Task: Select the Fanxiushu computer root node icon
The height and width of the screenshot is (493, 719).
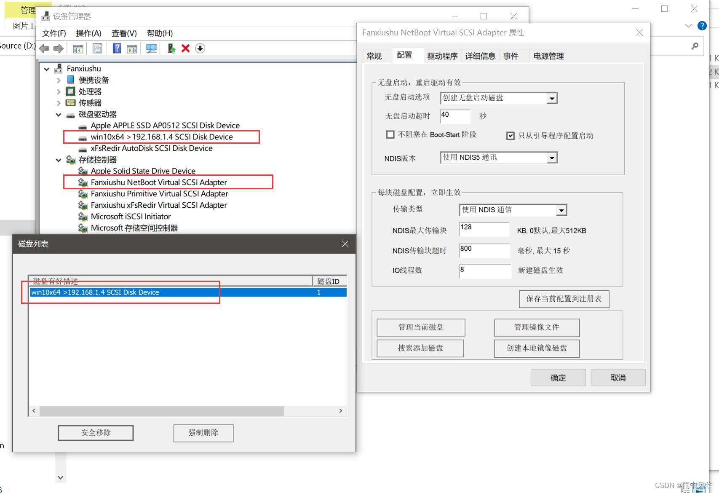Action: pyautogui.click(x=59, y=68)
